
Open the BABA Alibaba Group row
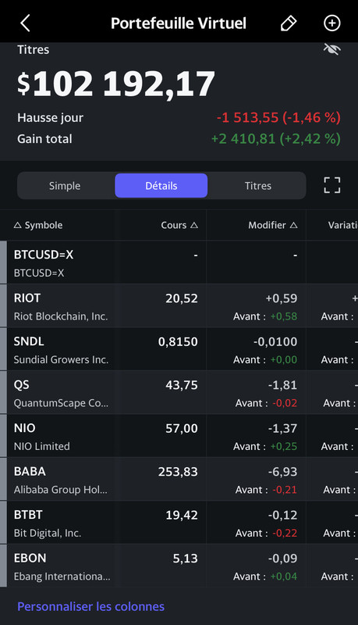click(179, 480)
